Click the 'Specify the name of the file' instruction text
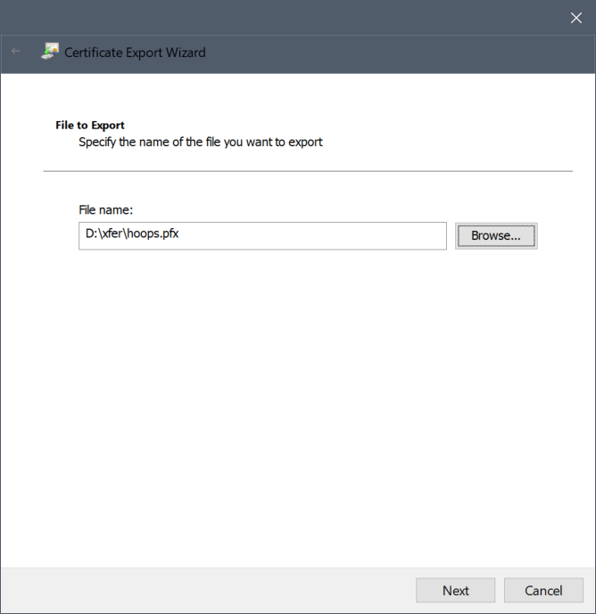Viewport: 596px width, 614px height. point(200,142)
